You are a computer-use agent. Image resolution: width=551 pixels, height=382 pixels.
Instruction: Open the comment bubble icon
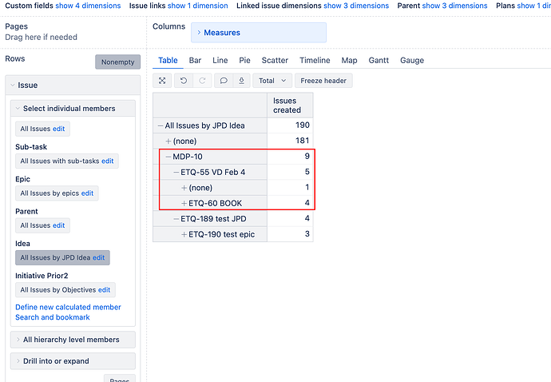223,81
